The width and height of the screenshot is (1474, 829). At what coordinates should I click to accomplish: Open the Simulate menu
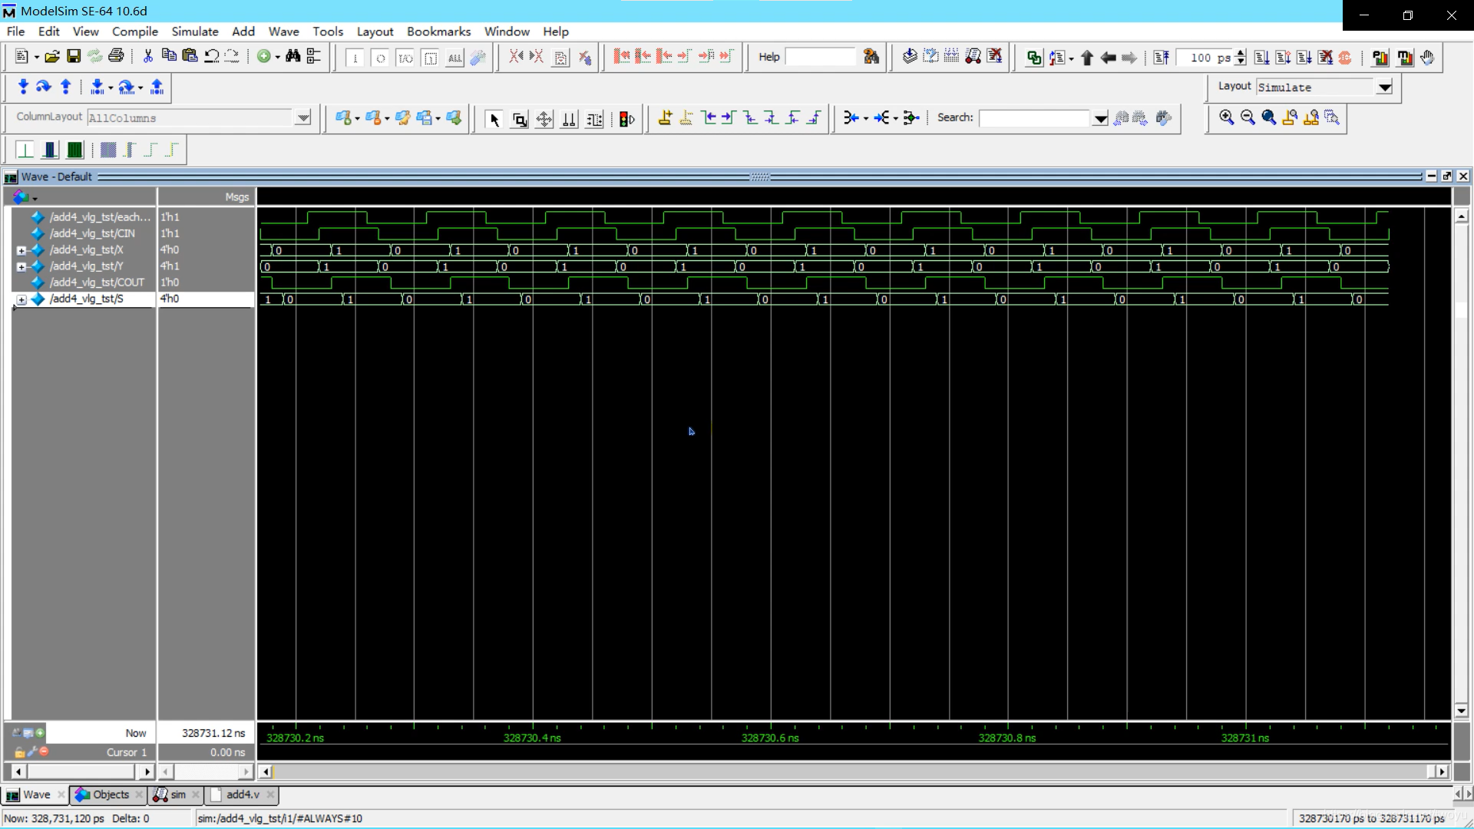click(x=195, y=31)
